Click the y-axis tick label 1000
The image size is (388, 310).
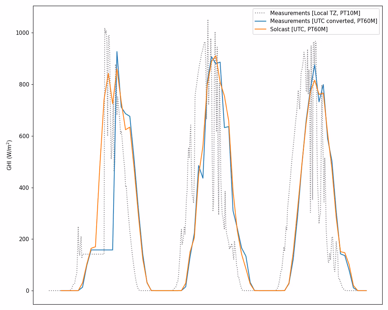click(x=23, y=33)
